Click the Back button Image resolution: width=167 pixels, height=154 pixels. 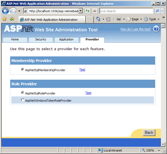pyautogui.click(x=149, y=133)
